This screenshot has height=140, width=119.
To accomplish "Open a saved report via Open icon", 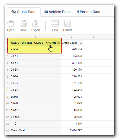I will 11,23.
